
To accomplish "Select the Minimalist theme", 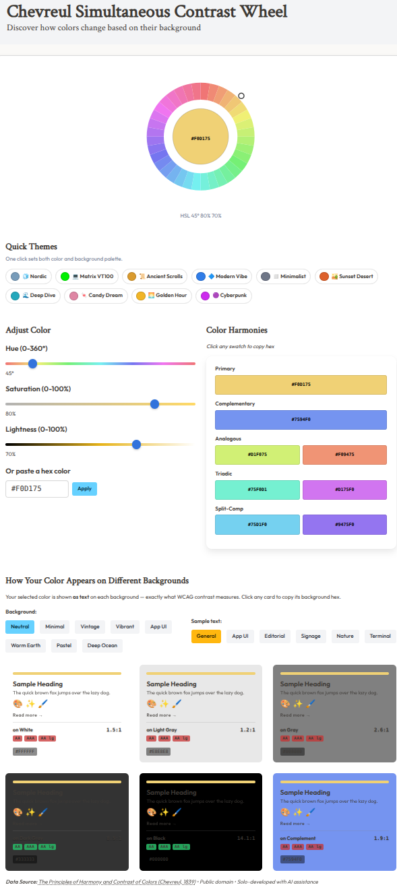I will pos(283,276).
